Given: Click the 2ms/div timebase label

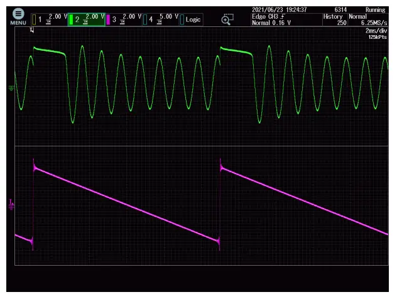Looking at the screenshot, I should pyautogui.click(x=376, y=31).
